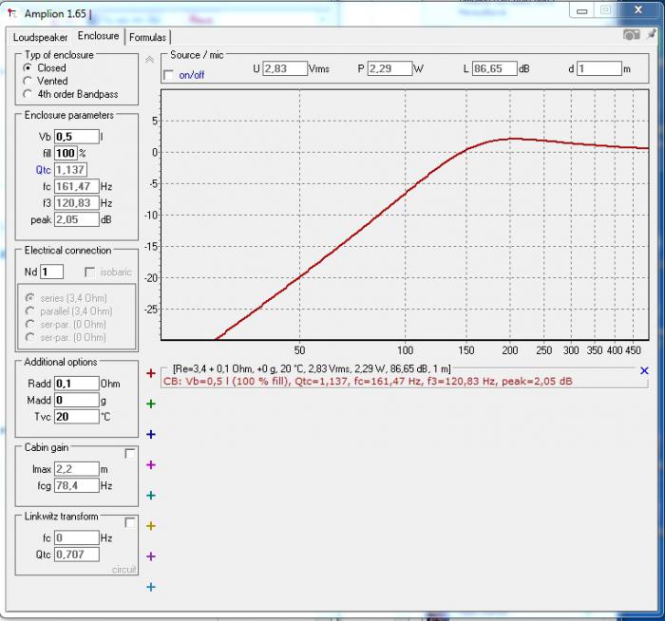Click the Qtc field in Enclosure parameters
The height and width of the screenshot is (621, 665).
(71, 170)
